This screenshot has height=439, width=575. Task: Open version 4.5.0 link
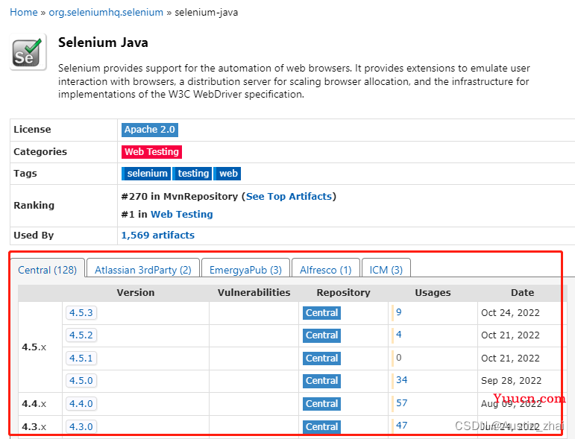point(81,381)
